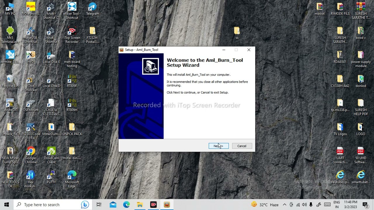This screenshot has height=210, width=374.
Task: Close the Setup - Aml_Burn_Tool window
Action: [x=249, y=50]
